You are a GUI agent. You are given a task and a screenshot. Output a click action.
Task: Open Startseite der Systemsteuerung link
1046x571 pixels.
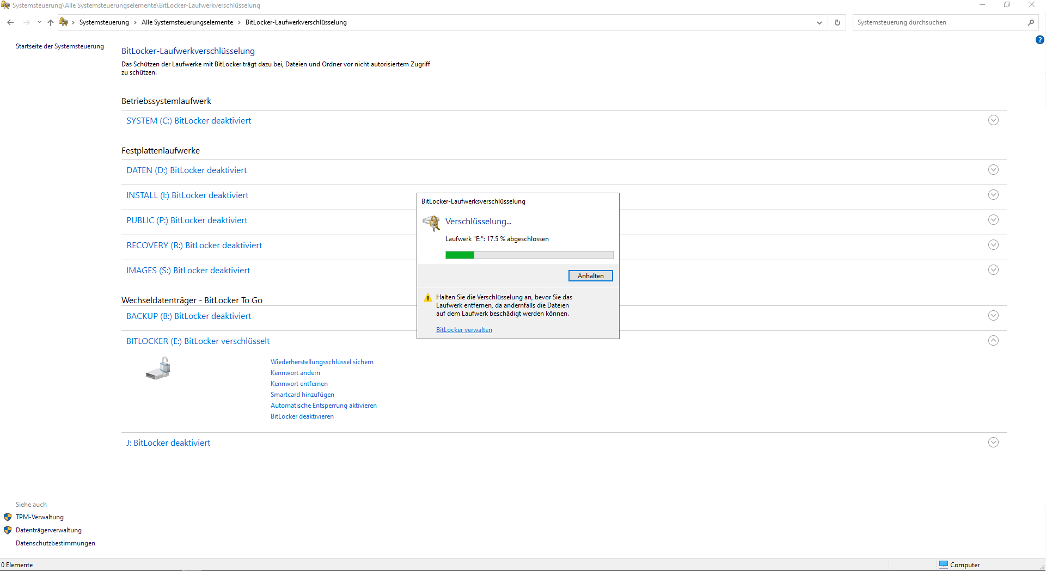tap(60, 46)
